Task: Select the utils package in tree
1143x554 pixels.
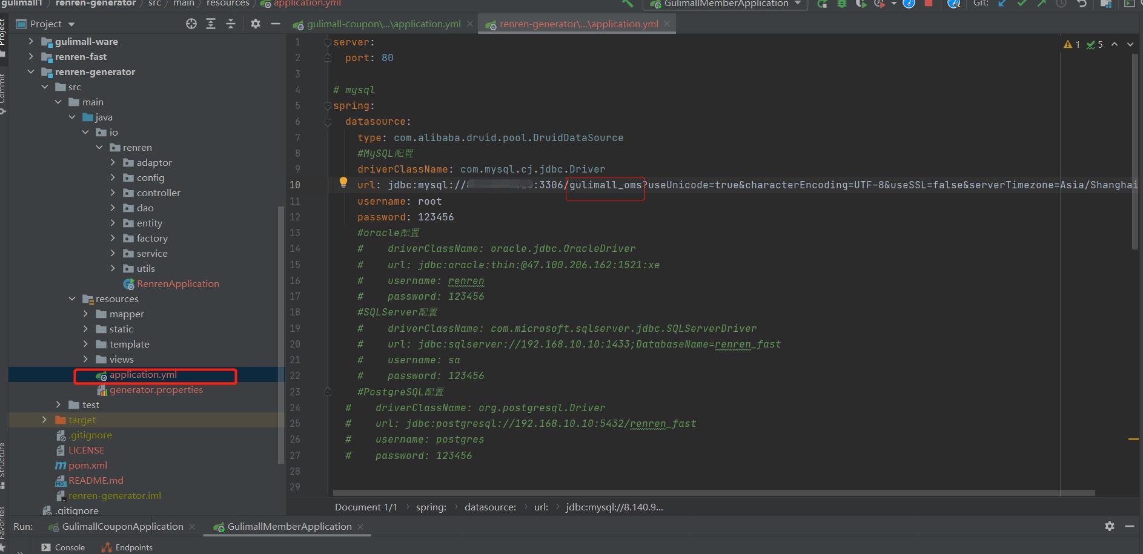Action: [145, 268]
